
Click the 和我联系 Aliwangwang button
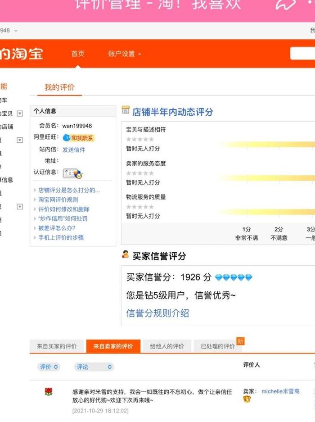(79, 138)
